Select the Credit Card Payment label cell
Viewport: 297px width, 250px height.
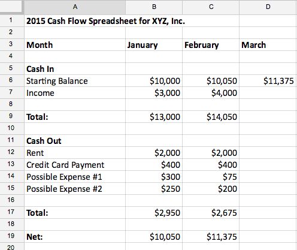pos(75,165)
